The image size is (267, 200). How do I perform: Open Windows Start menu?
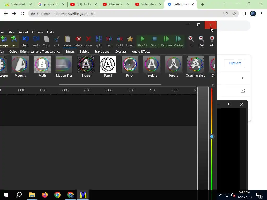pyautogui.click(x=6, y=195)
